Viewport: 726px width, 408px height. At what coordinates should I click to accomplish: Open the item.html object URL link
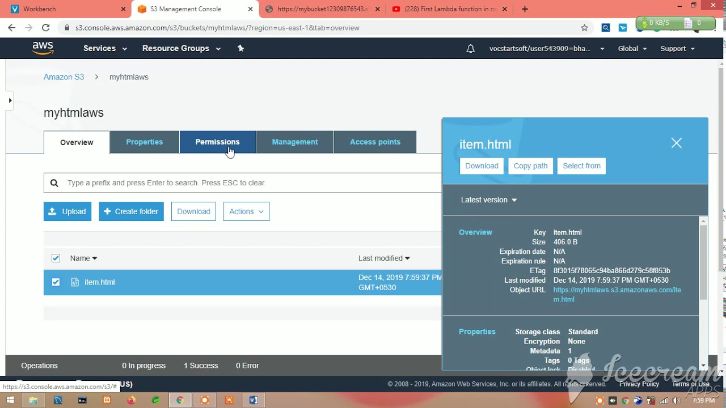pos(617,295)
